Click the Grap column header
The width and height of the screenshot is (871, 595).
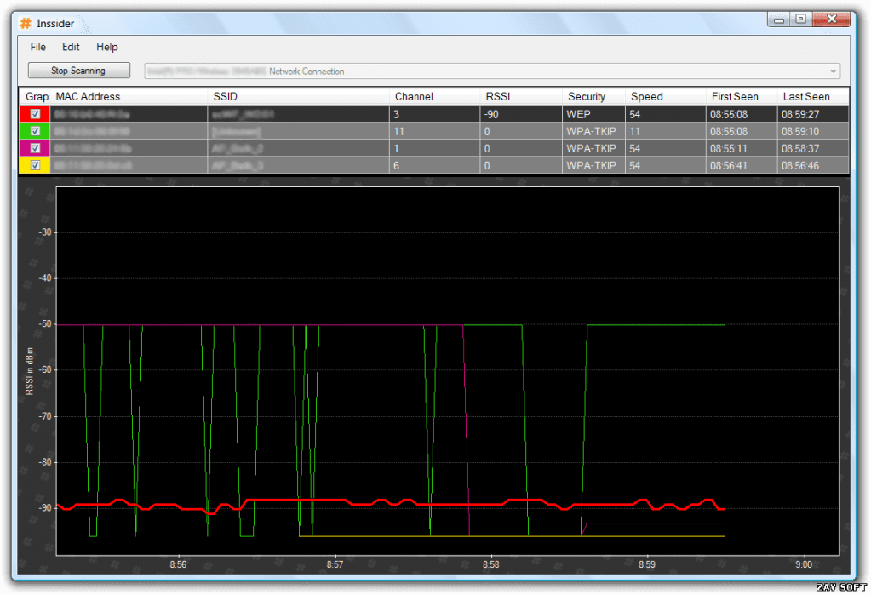pyautogui.click(x=36, y=97)
